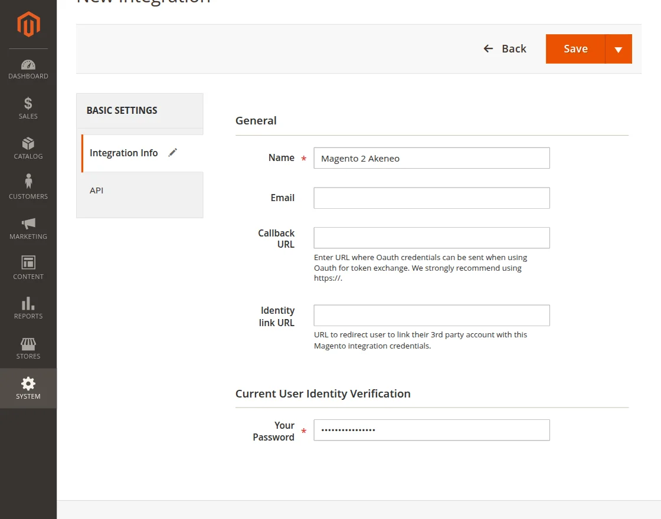Screen dimensions: 661x519
Task: Open the Reports bar chart icon
Action: tap(28, 303)
